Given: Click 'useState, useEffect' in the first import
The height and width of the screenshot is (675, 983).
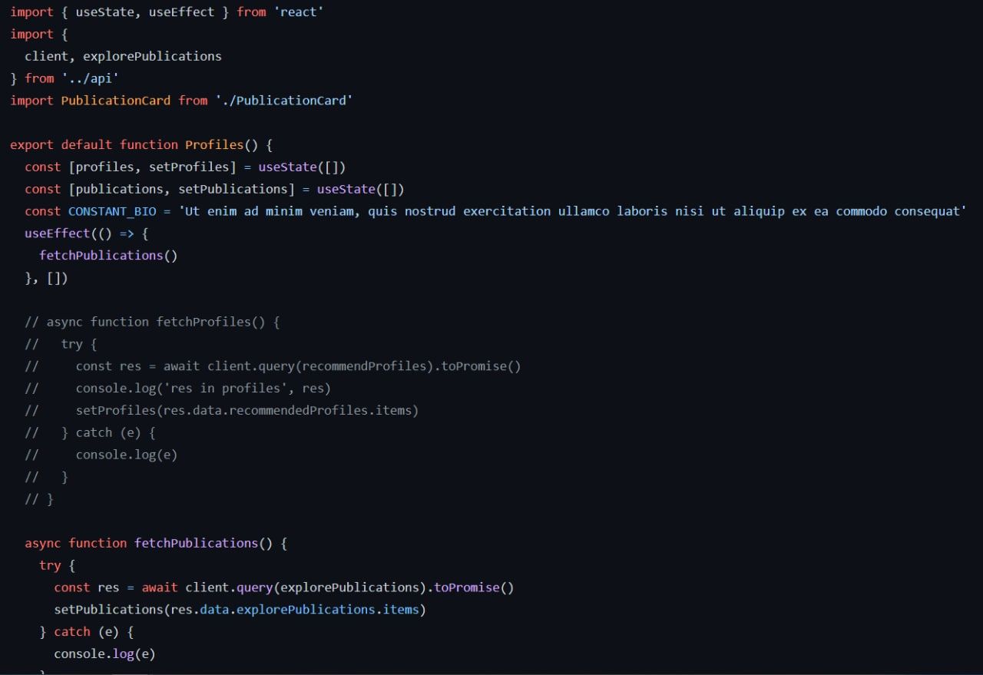Looking at the screenshot, I should coord(145,12).
